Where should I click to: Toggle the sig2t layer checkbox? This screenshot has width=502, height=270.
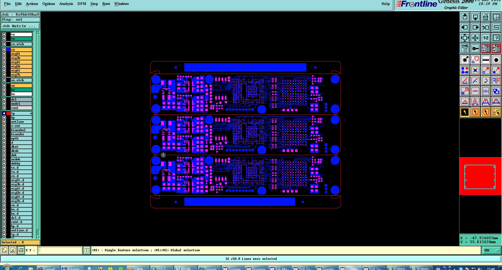click(x=4, y=54)
